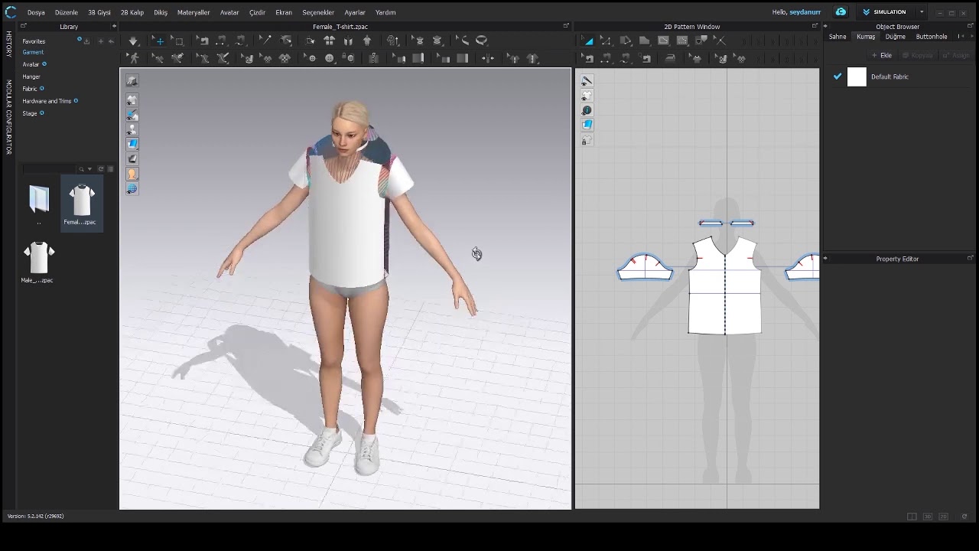Open the HISTORY side panel
This screenshot has height=551, width=979.
9,44
